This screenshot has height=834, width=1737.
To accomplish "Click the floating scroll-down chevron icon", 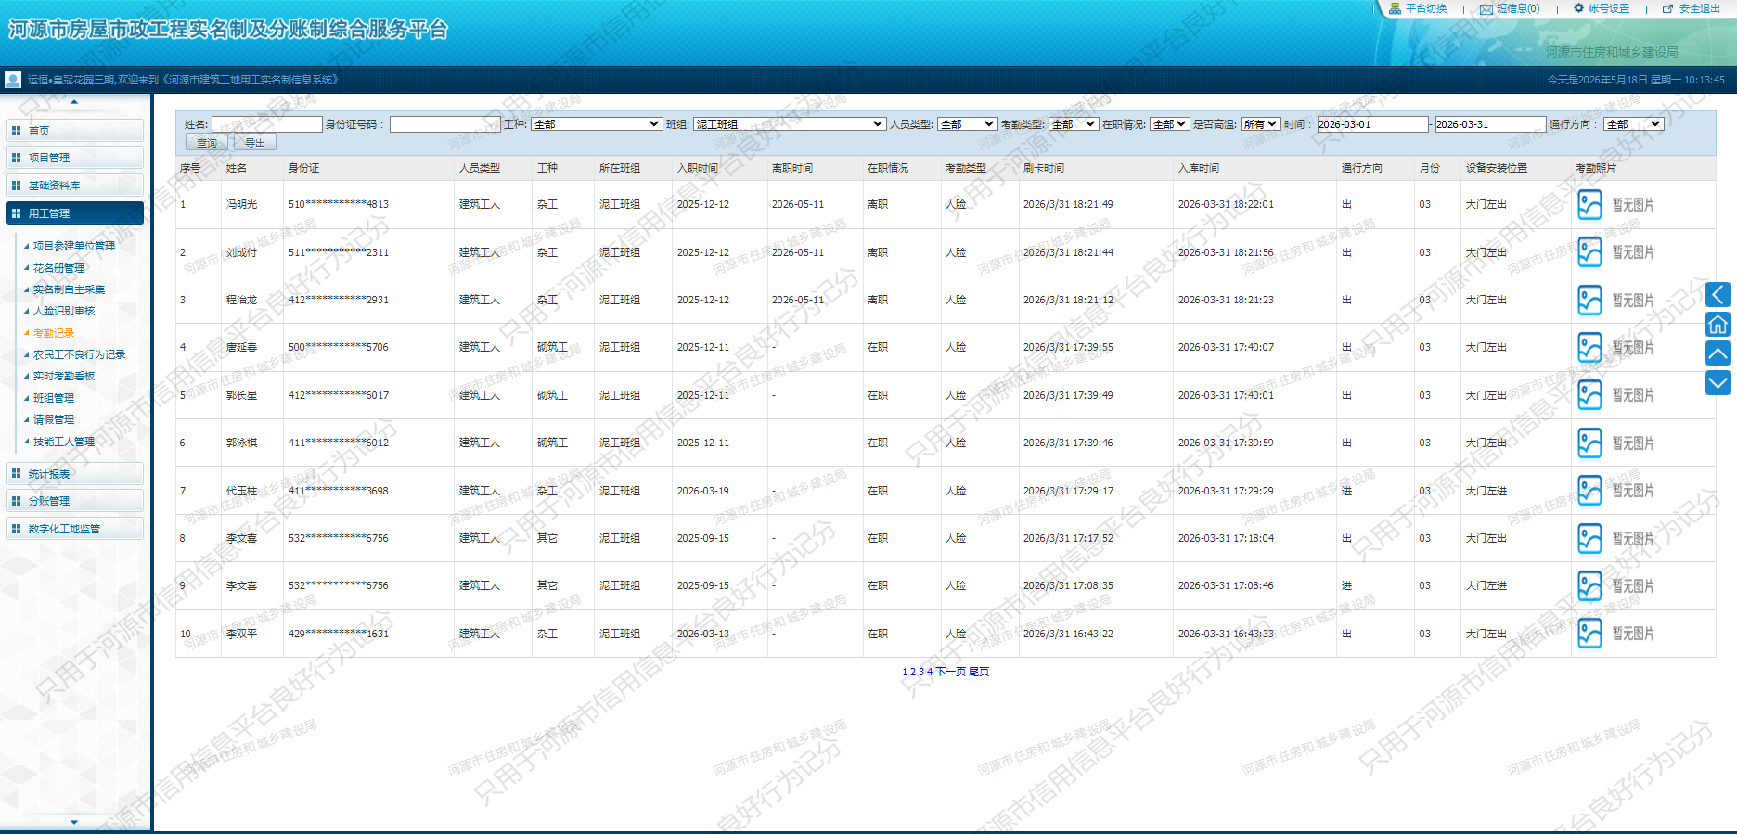I will coord(1718,382).
